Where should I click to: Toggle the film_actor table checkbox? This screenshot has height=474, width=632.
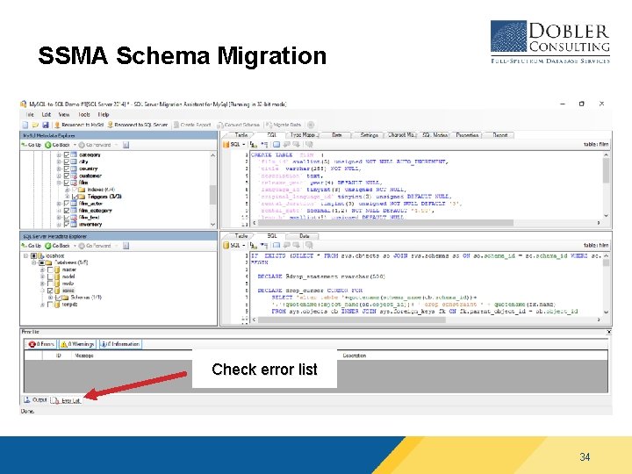coord(67,204)
